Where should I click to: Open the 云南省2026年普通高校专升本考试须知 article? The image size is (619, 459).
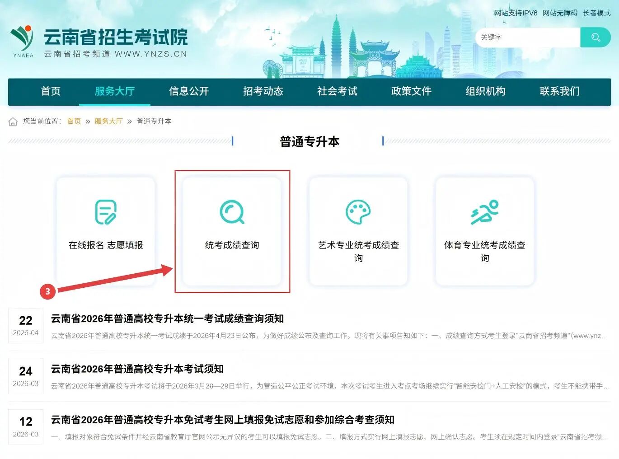[137, 369]
